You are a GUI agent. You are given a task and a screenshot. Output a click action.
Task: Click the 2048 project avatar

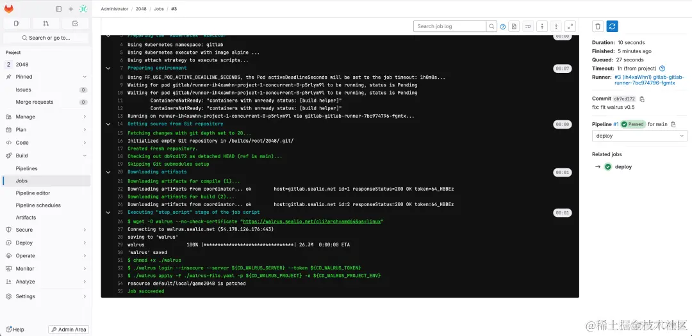pyautogui.click(x=9, y=65)
